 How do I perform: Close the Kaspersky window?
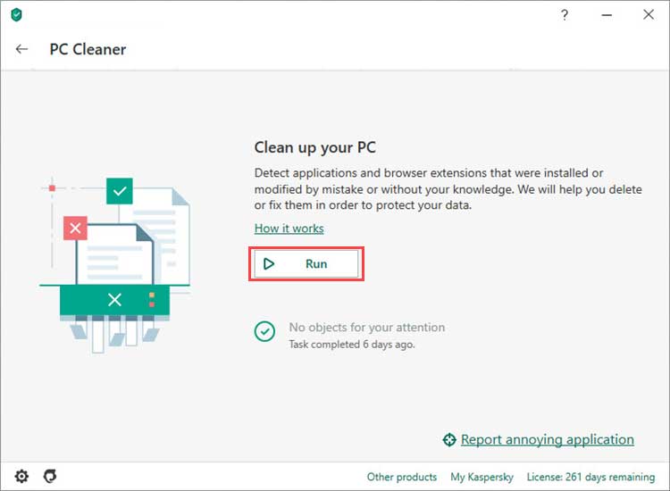649,14
